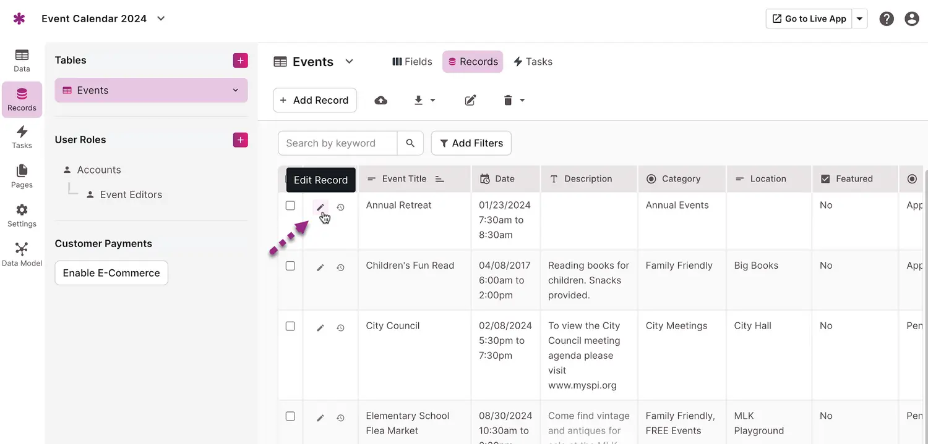Switch to the Tasks tab

533,62
